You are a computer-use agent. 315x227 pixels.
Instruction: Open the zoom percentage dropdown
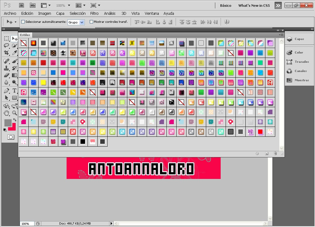(x=63, y=5)
